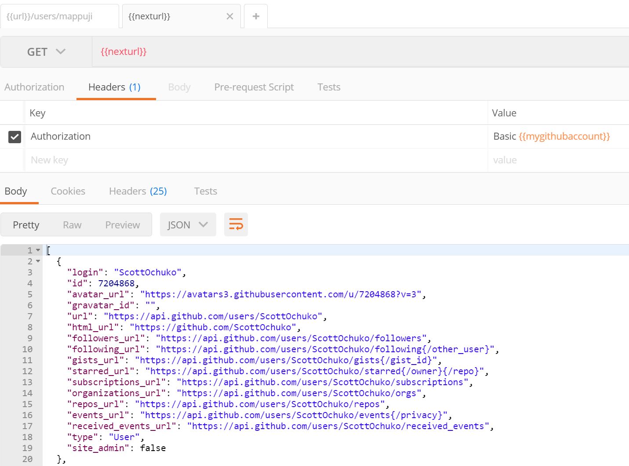Open the disabled request Body tab
The width and height of the screenshot is (629, 466).
point(179,87)
